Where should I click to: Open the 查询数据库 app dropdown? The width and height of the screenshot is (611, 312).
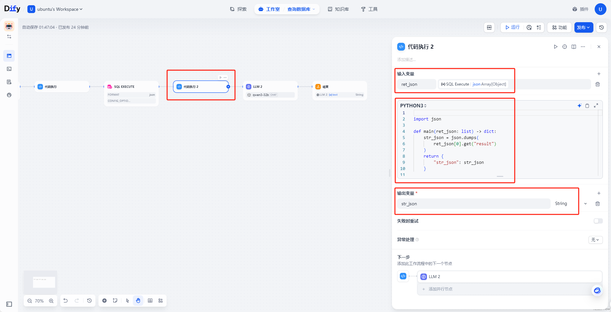point(301,9)
